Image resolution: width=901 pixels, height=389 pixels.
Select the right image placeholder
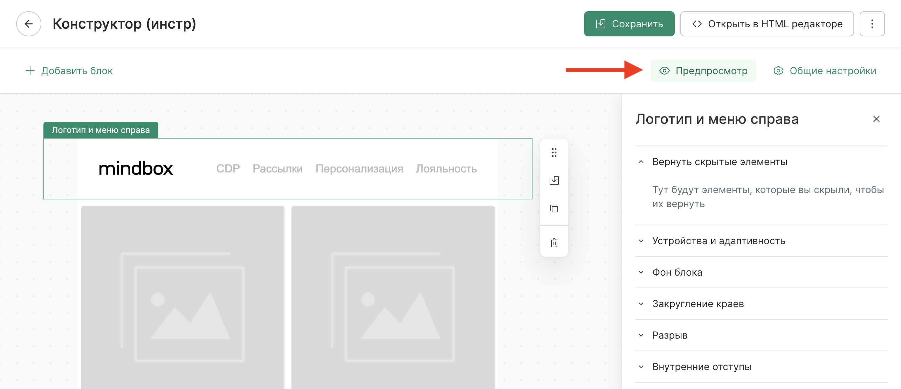(393, 297)
